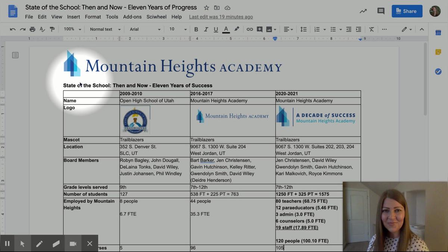448x252 pixels.
Task: Click the 'Last edit was 19 minutes ago' link
Action: pyautogui.click(x=221, y=17)
